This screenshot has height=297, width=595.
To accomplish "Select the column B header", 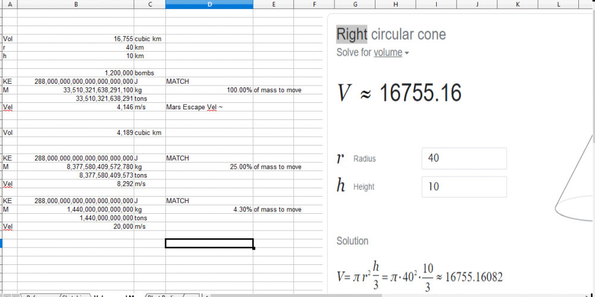I will (76, 4).
